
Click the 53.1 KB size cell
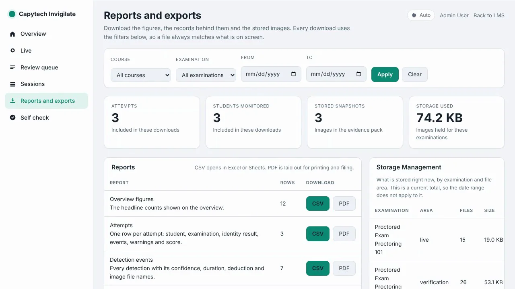click(x=494, y=282)
